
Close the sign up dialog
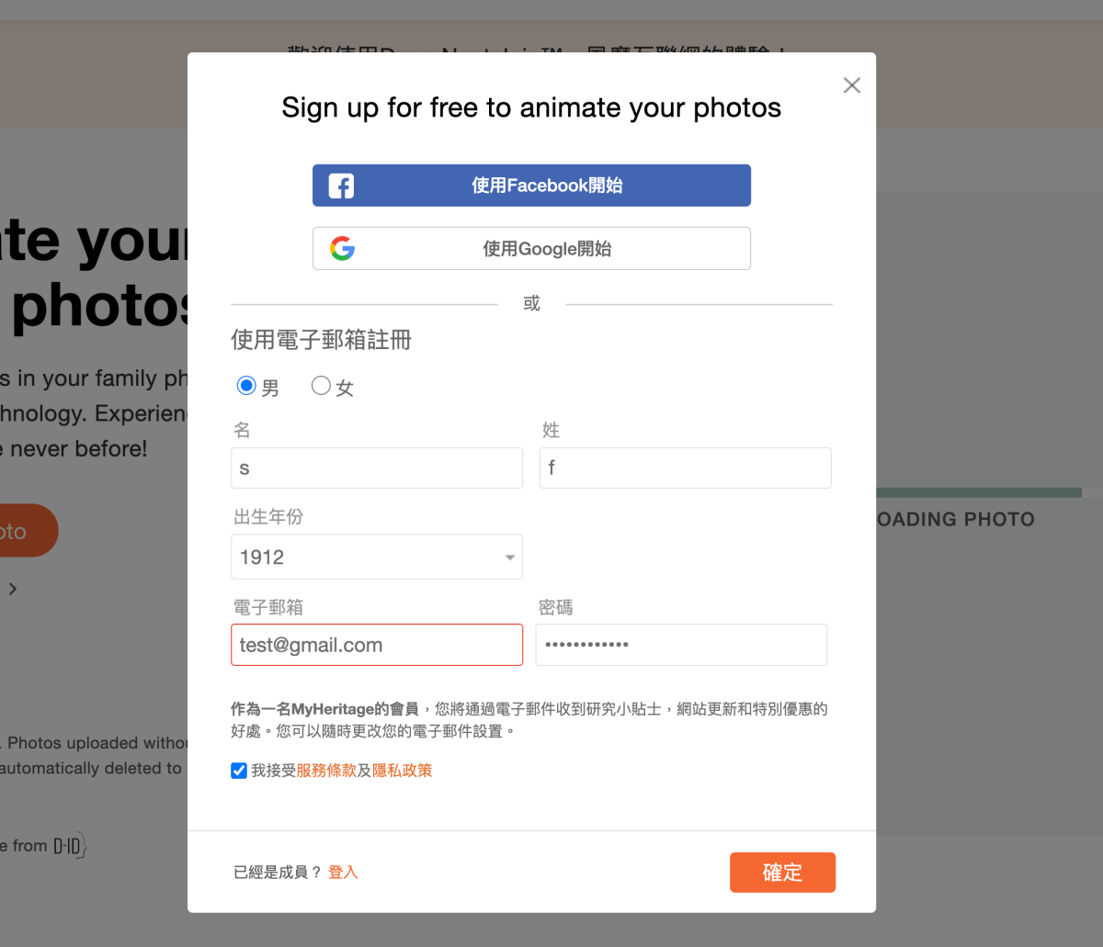pos(852,85)
